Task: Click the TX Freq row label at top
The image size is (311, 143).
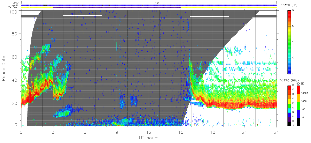Action: coord(13,7)
